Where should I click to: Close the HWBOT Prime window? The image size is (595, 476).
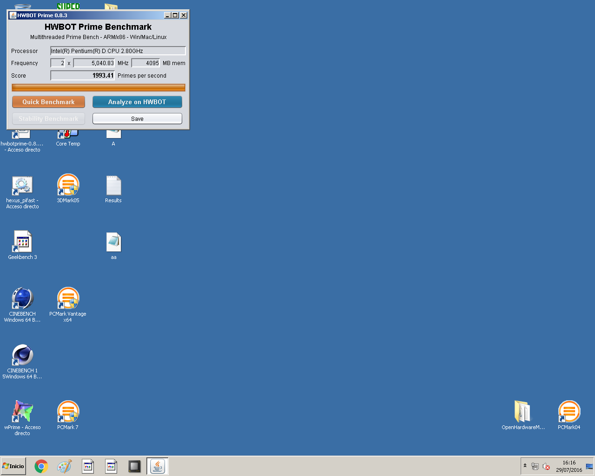[184, 15]
